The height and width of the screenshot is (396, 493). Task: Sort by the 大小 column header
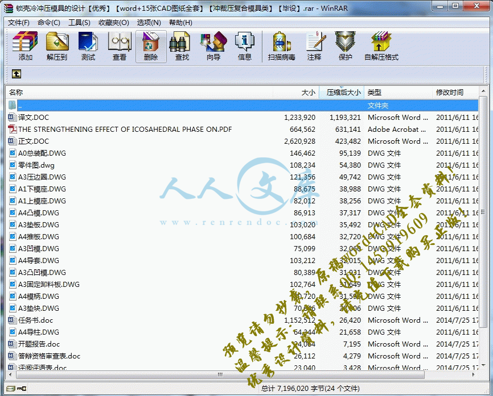296,92
